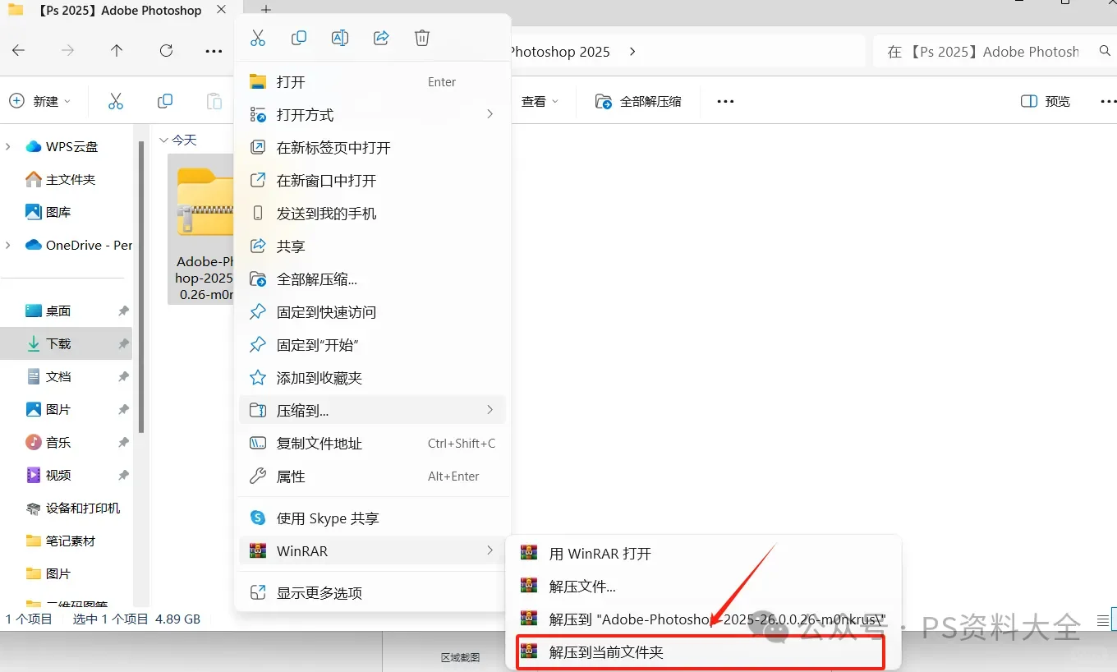
Task: Click the Copy icon atop the context menu
Action: click(299, 37)
